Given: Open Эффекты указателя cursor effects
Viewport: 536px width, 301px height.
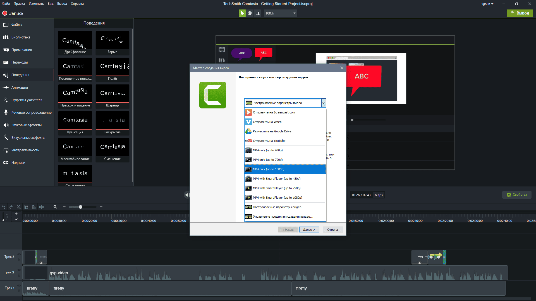Looking at the screenshot, I should tap(27, 100).
